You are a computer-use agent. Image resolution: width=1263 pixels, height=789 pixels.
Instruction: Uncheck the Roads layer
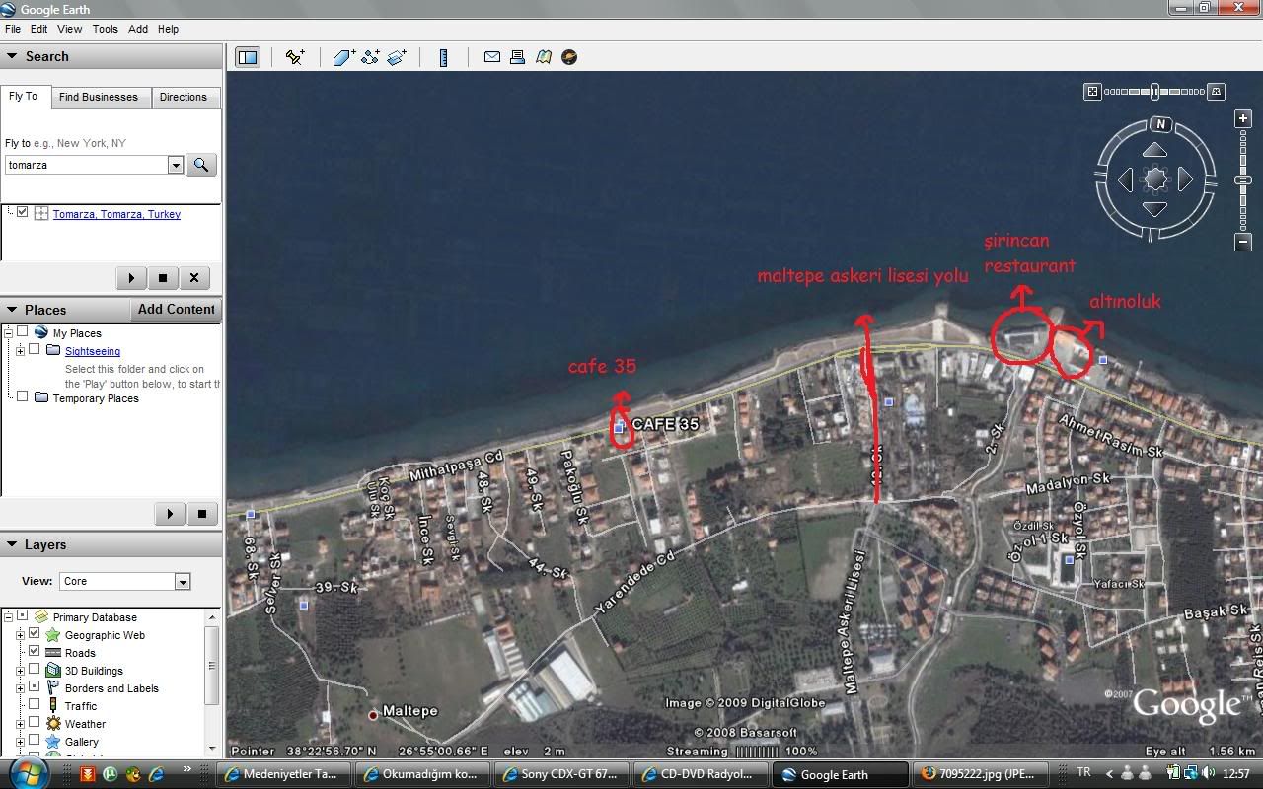tap(35, 652)
